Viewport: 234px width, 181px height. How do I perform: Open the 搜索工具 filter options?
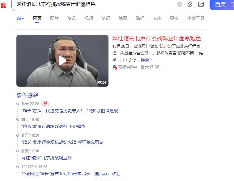(x=195, y=18)
